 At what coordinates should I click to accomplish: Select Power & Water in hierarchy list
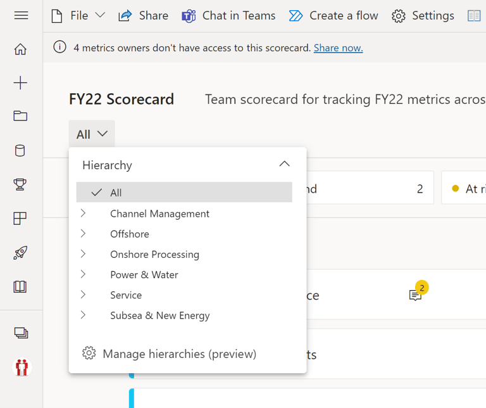point(144,274)
